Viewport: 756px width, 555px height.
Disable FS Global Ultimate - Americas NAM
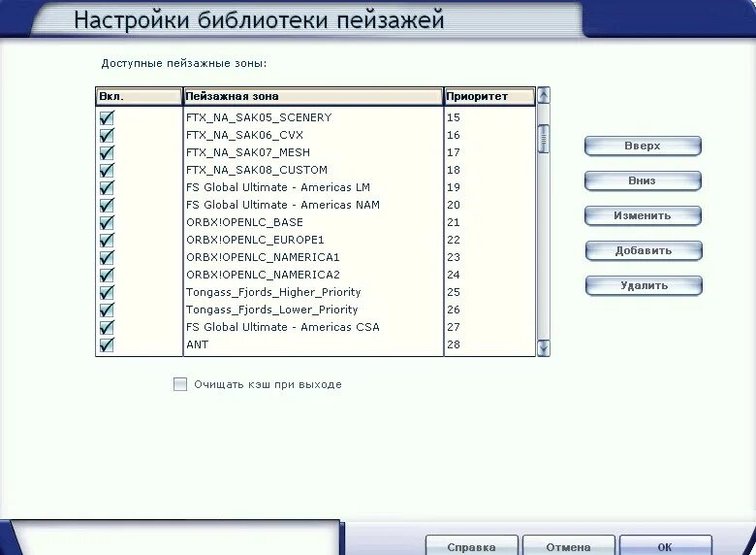click(x=107, y=205)
